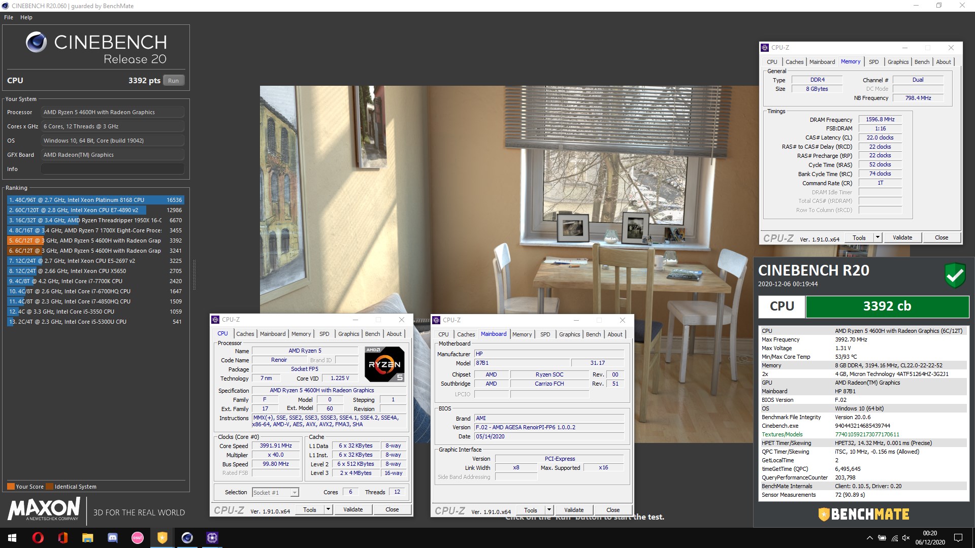Viewport: 975px width, 548px height.
Task: Click the Cinebench logo sphere icon
Action: click(37, 42)
